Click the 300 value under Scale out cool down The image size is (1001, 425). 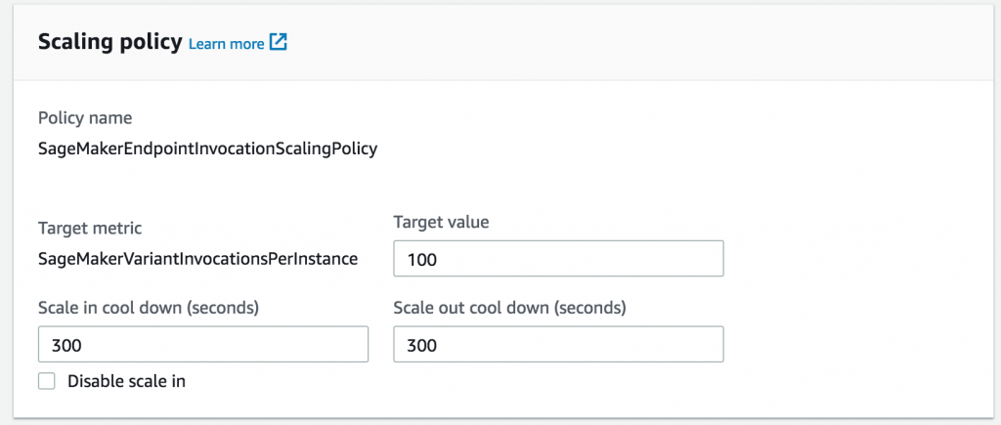420,346
